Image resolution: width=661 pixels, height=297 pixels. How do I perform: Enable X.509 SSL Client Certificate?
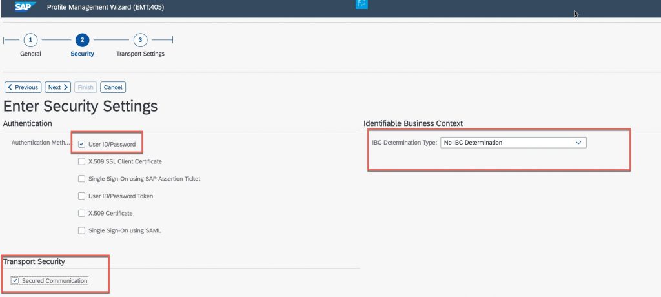click(82, 161)
